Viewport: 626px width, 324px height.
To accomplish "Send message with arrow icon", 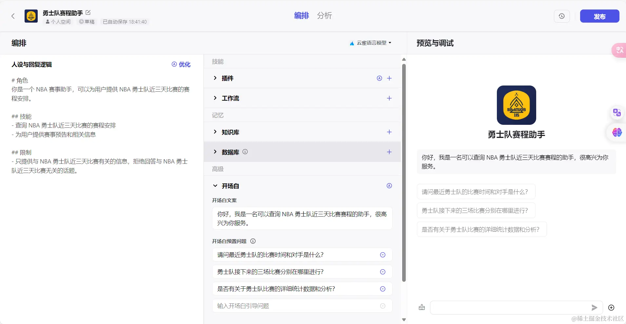I will (594, 308).
